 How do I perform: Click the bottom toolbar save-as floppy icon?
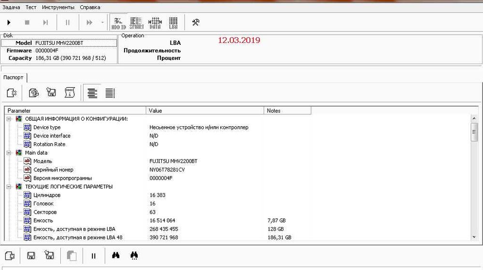point(49,255)
